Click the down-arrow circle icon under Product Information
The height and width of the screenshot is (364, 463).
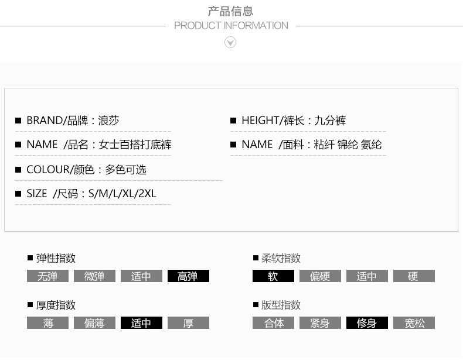tap(230, 42)
